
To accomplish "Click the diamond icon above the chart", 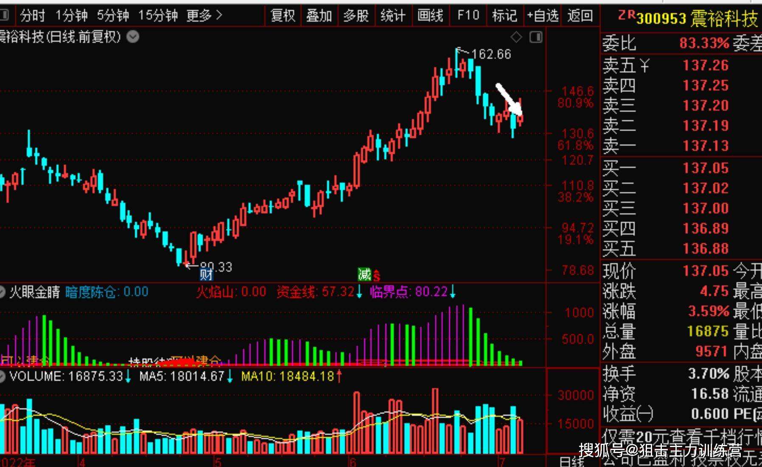I will tap(516, 37).
